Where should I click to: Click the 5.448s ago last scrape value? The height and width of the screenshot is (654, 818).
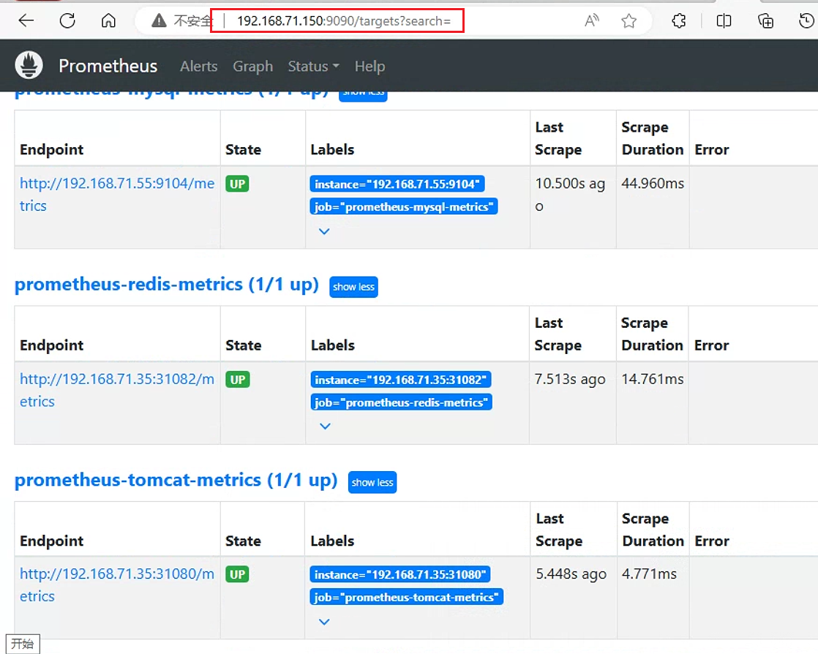pos(571,574)
